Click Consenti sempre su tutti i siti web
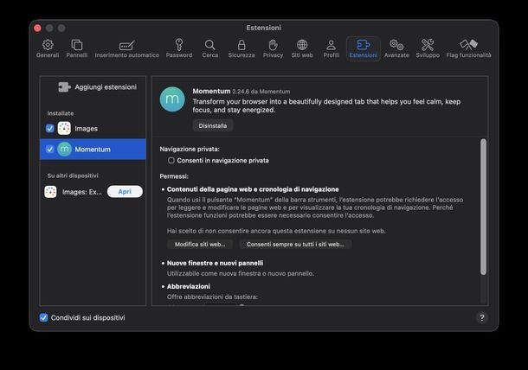 295,244
